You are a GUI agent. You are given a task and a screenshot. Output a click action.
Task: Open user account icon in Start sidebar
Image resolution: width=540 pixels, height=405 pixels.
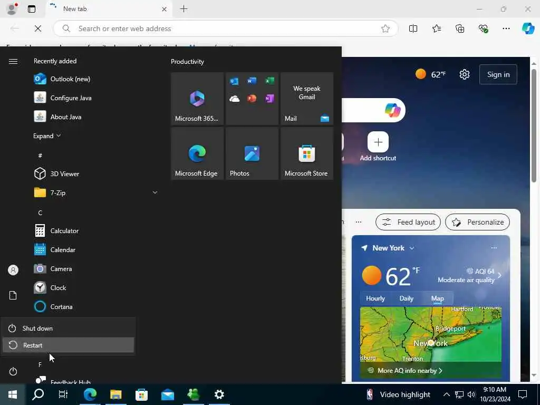(13, 270)
